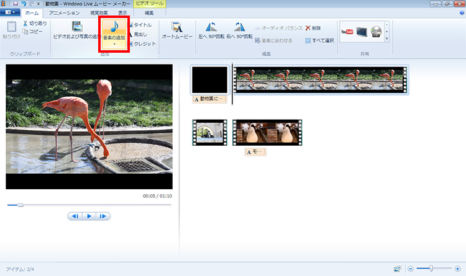
Task: Step to next frame
Action: (103, 216)
